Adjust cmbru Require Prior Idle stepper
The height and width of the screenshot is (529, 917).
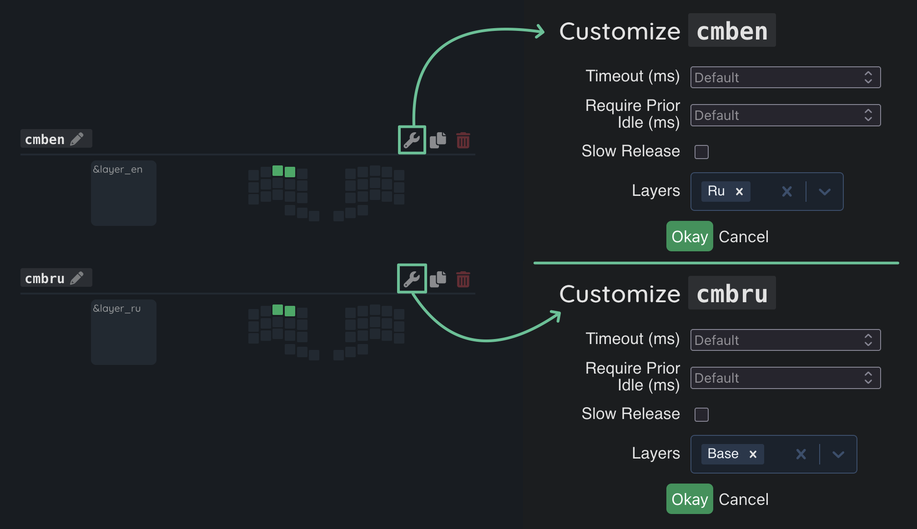868,378
